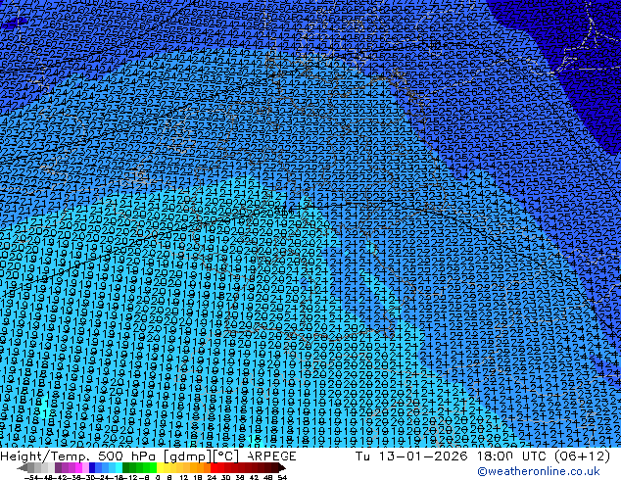Click the '[°C]' unit label

[x=226, y=456]
